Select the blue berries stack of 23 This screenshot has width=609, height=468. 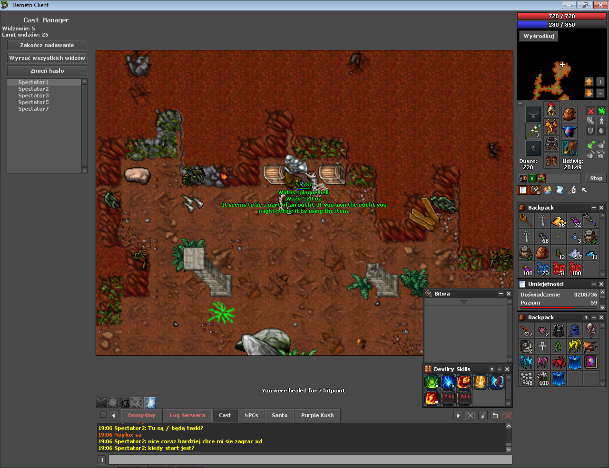[x=542, y=269]
